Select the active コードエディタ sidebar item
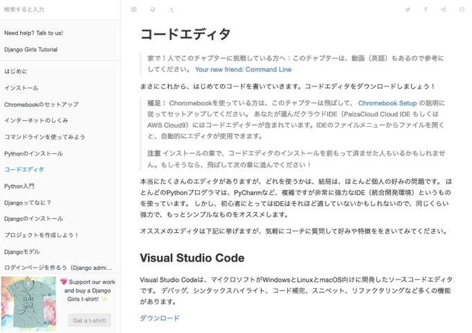 pyautogui.click(x=24, y=169)
